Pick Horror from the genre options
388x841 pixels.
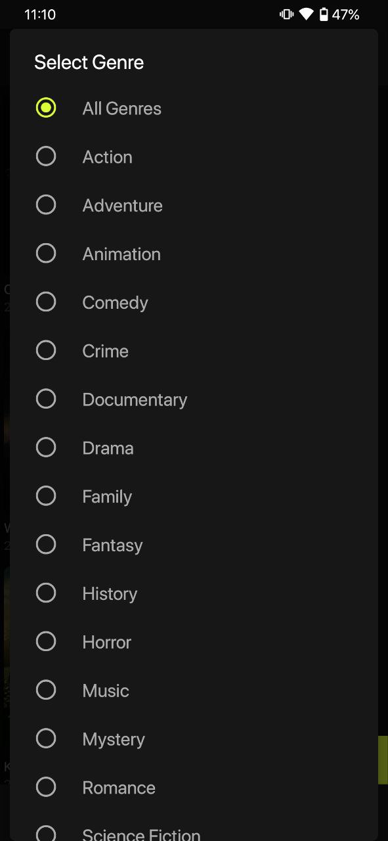[46, 641]
